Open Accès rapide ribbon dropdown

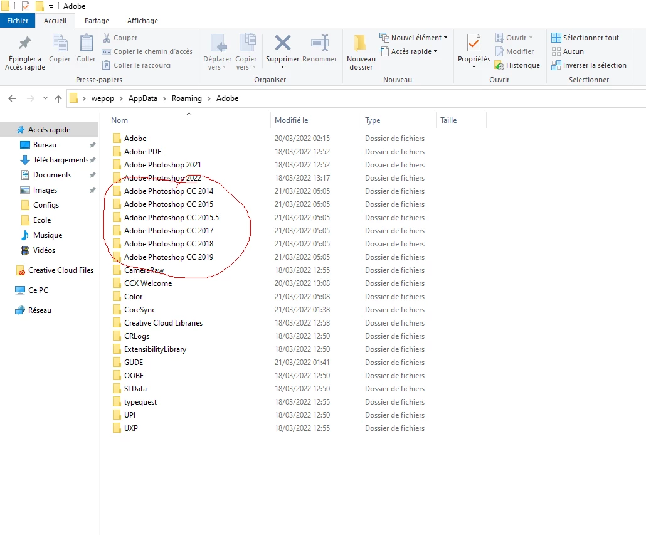[409, 51]
